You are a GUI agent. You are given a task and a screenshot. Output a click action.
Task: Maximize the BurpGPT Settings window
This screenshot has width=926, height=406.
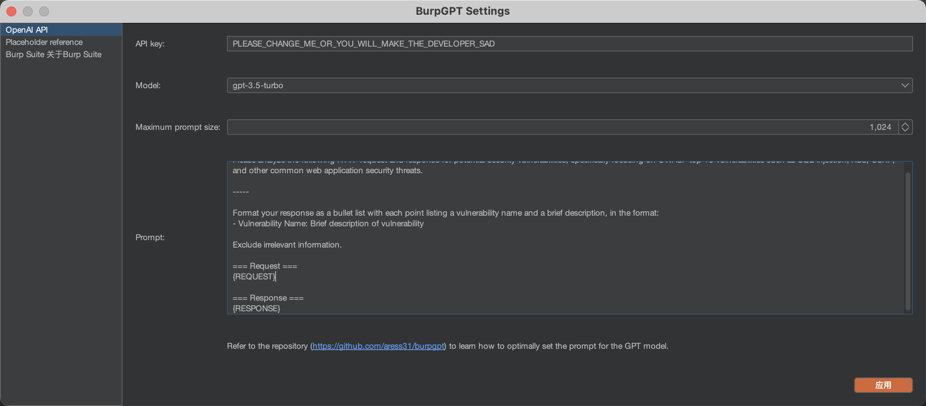44,11
